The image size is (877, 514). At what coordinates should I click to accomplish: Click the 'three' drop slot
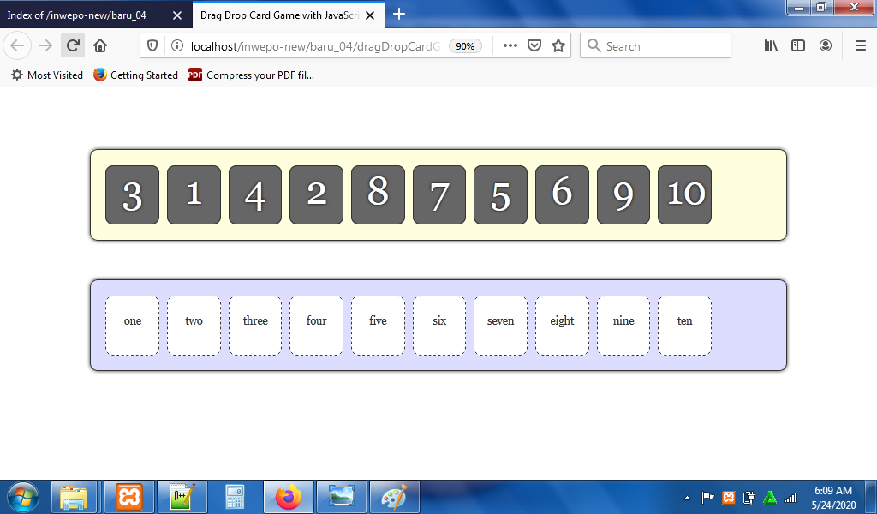(x=255, y=325)
